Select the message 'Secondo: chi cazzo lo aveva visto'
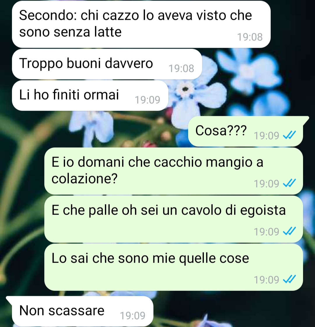The image size is (315, 327). click(x=141, y=24)
